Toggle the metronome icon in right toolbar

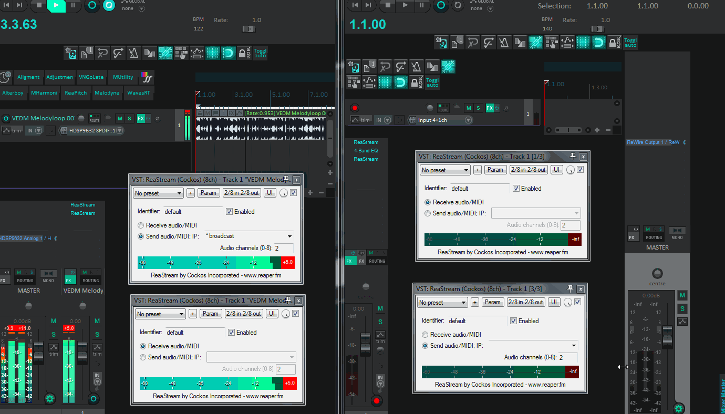[x=504, y=42]
